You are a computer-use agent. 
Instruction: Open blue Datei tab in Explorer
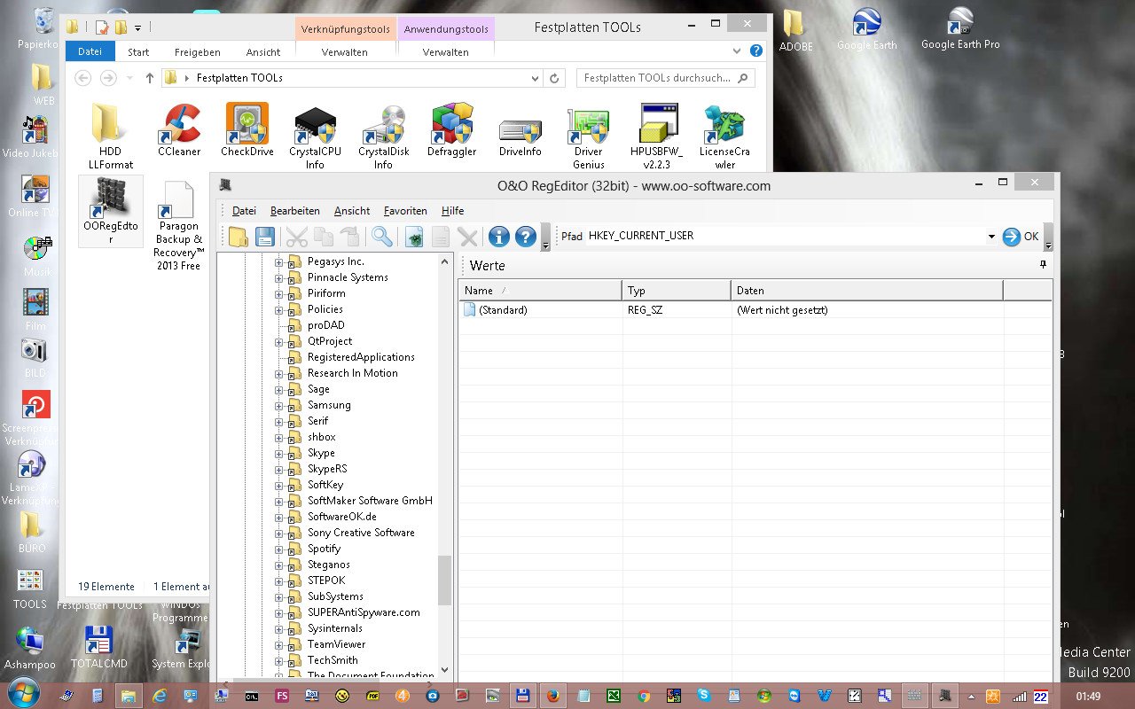90,51
